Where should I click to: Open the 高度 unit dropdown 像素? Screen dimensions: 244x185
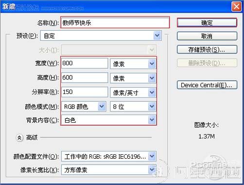pos(133,78)
